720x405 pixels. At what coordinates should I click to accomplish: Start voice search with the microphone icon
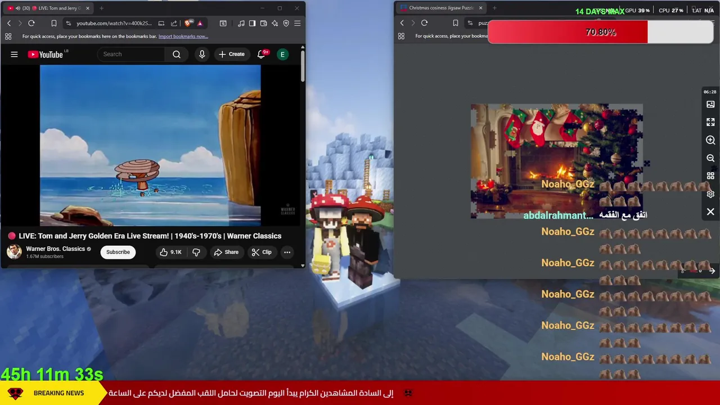click(x=202, y=54)
